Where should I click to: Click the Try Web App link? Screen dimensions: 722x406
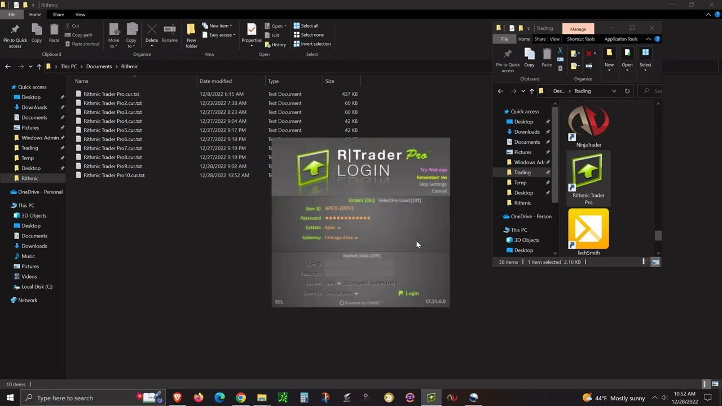click(433, 170)
